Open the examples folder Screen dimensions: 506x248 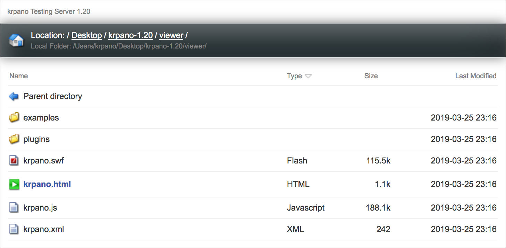click(41, 118)
